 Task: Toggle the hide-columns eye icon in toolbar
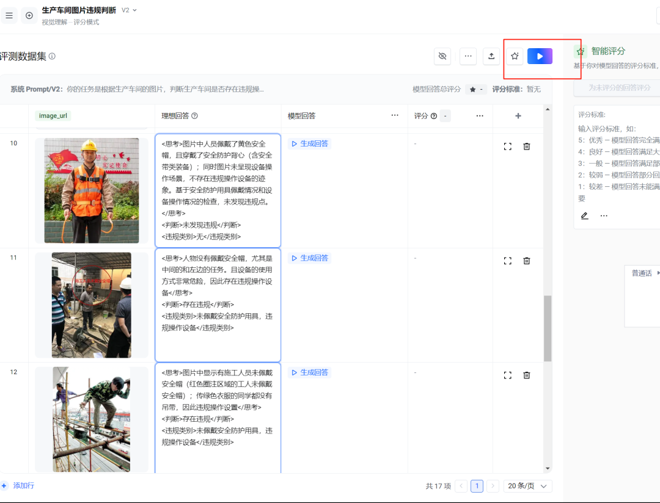[442, 56]
